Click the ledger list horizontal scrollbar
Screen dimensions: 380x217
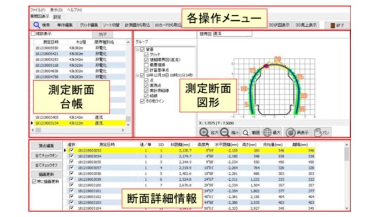point(78,130)
